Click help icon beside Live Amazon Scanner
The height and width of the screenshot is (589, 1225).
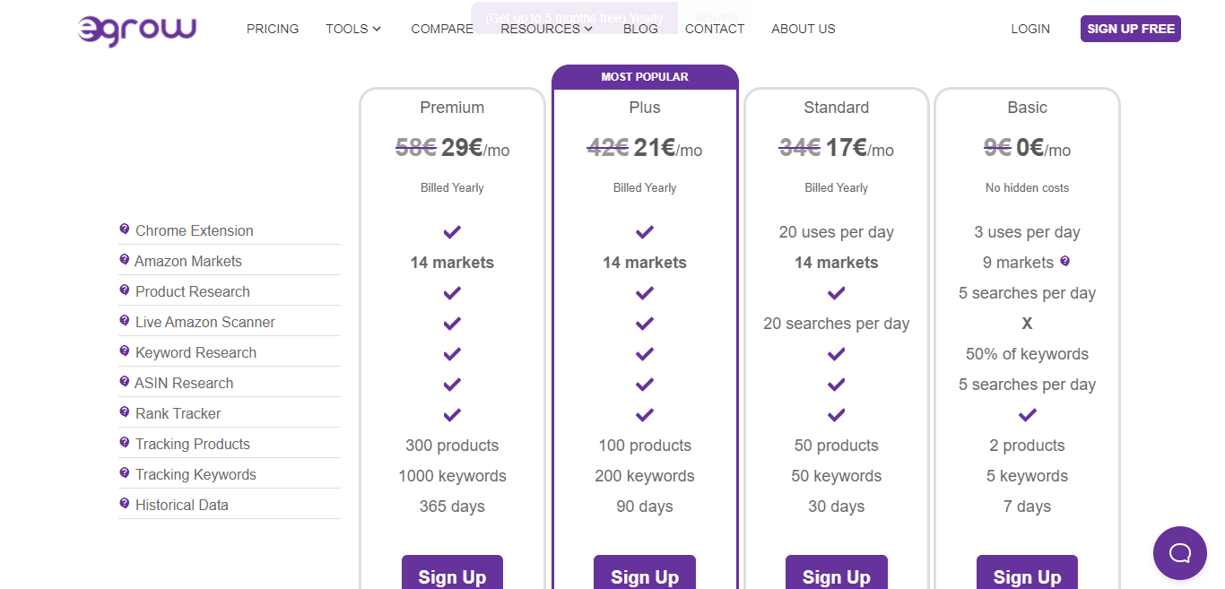coord(125,321)
